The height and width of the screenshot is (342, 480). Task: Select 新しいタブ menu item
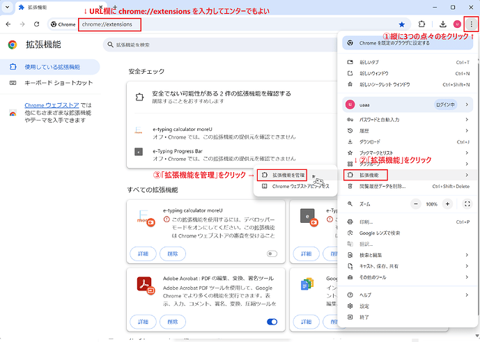(x=408, y=62)
